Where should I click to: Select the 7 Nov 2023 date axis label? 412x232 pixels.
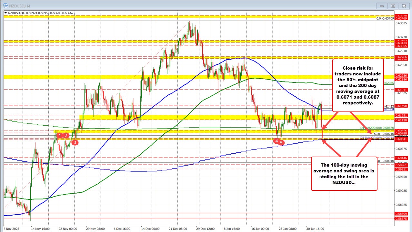(x=12, y=229)
